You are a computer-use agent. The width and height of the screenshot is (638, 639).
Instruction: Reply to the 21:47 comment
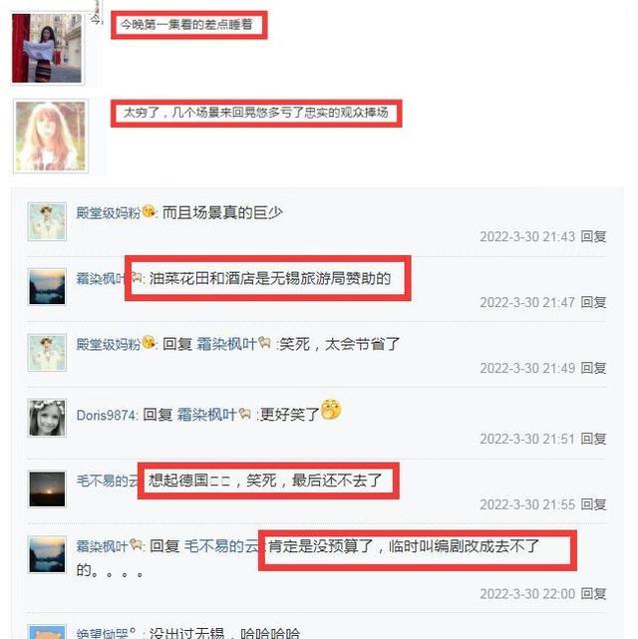click(593, 302)
